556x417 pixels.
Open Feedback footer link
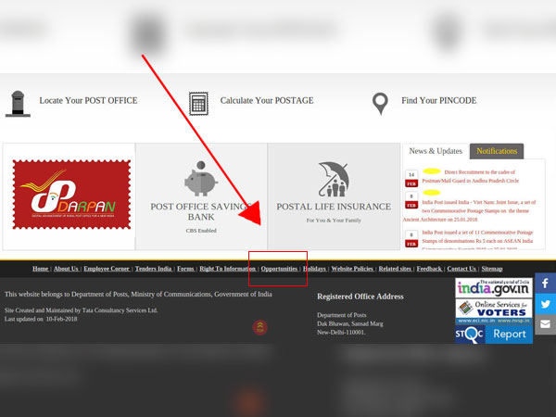[x=429, y=269]
